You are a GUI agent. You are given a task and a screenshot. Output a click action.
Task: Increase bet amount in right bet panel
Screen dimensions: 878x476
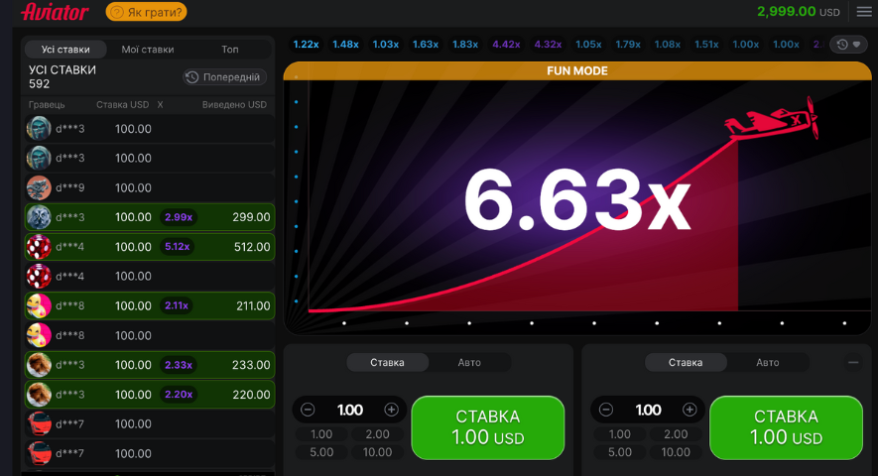690,410
